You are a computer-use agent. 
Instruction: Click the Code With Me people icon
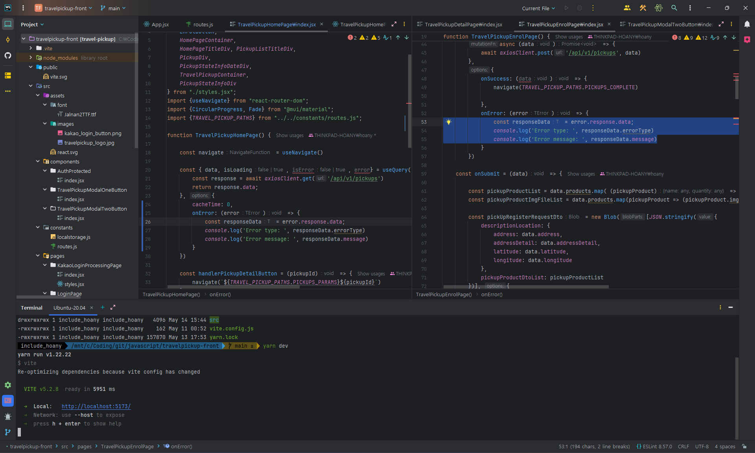pyautogui.click(x=627, y=8)
